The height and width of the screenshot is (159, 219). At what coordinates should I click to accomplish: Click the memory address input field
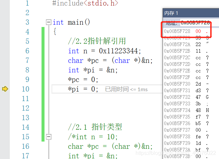pos(199,22)
